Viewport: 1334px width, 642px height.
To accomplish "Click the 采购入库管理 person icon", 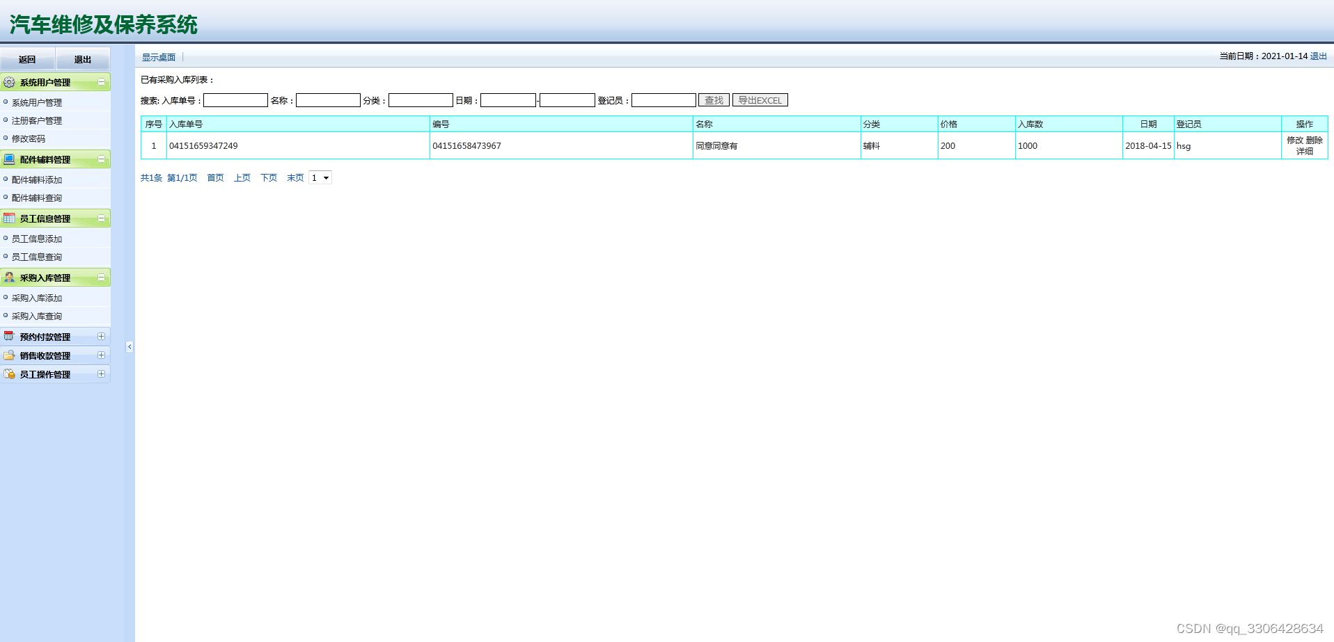I will [x=9, y=278].
